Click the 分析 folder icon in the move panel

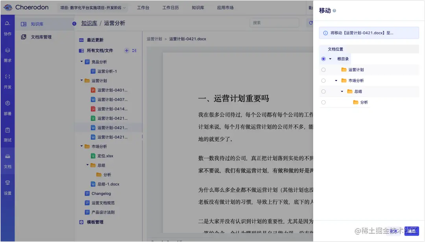click(356, 102)
